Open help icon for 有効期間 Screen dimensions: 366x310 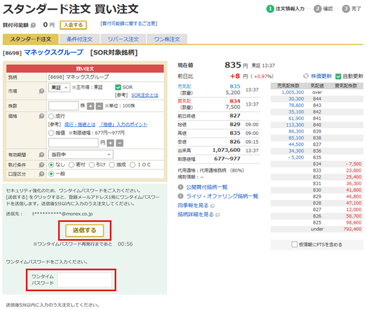tap(41, 155)
